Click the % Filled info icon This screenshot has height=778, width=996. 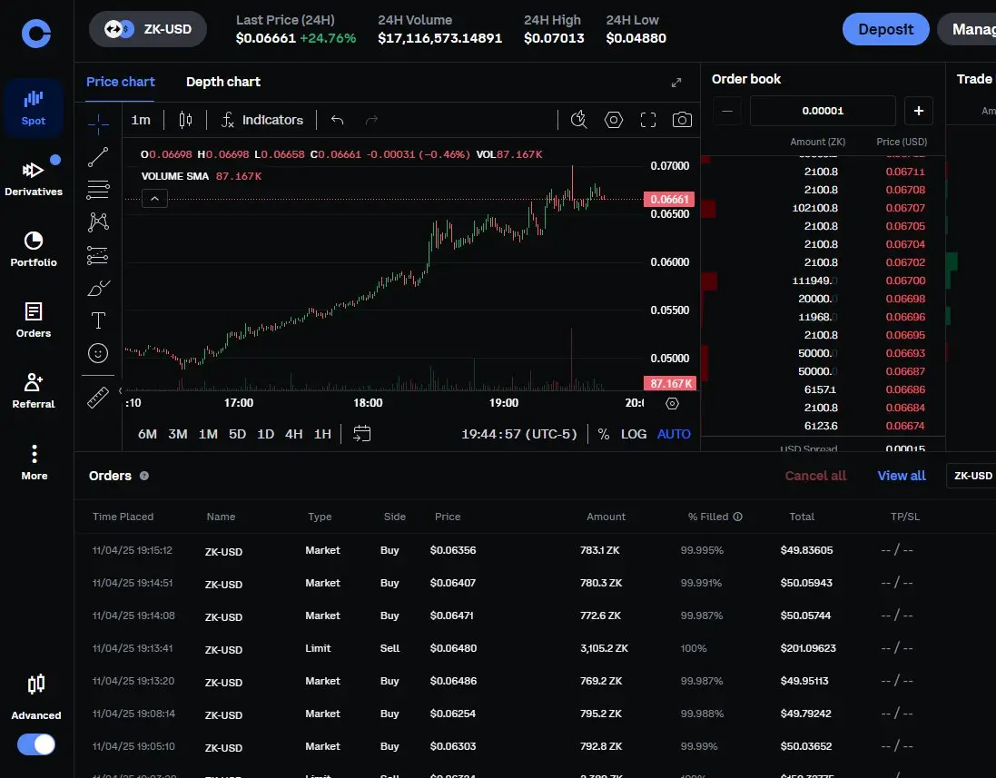(x=737, y=517)
